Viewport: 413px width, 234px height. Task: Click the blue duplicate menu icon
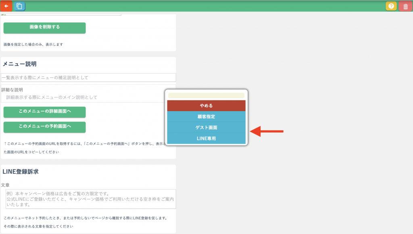point(19,6)
